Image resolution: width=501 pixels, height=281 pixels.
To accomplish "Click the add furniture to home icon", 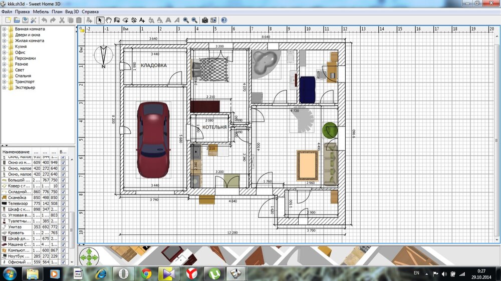I will click(89, 20).
